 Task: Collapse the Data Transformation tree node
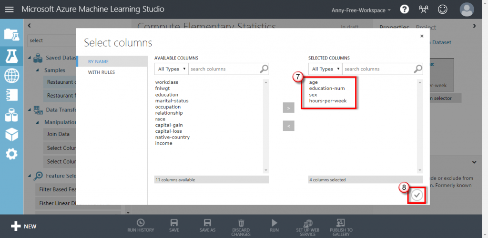click(30, 109)
